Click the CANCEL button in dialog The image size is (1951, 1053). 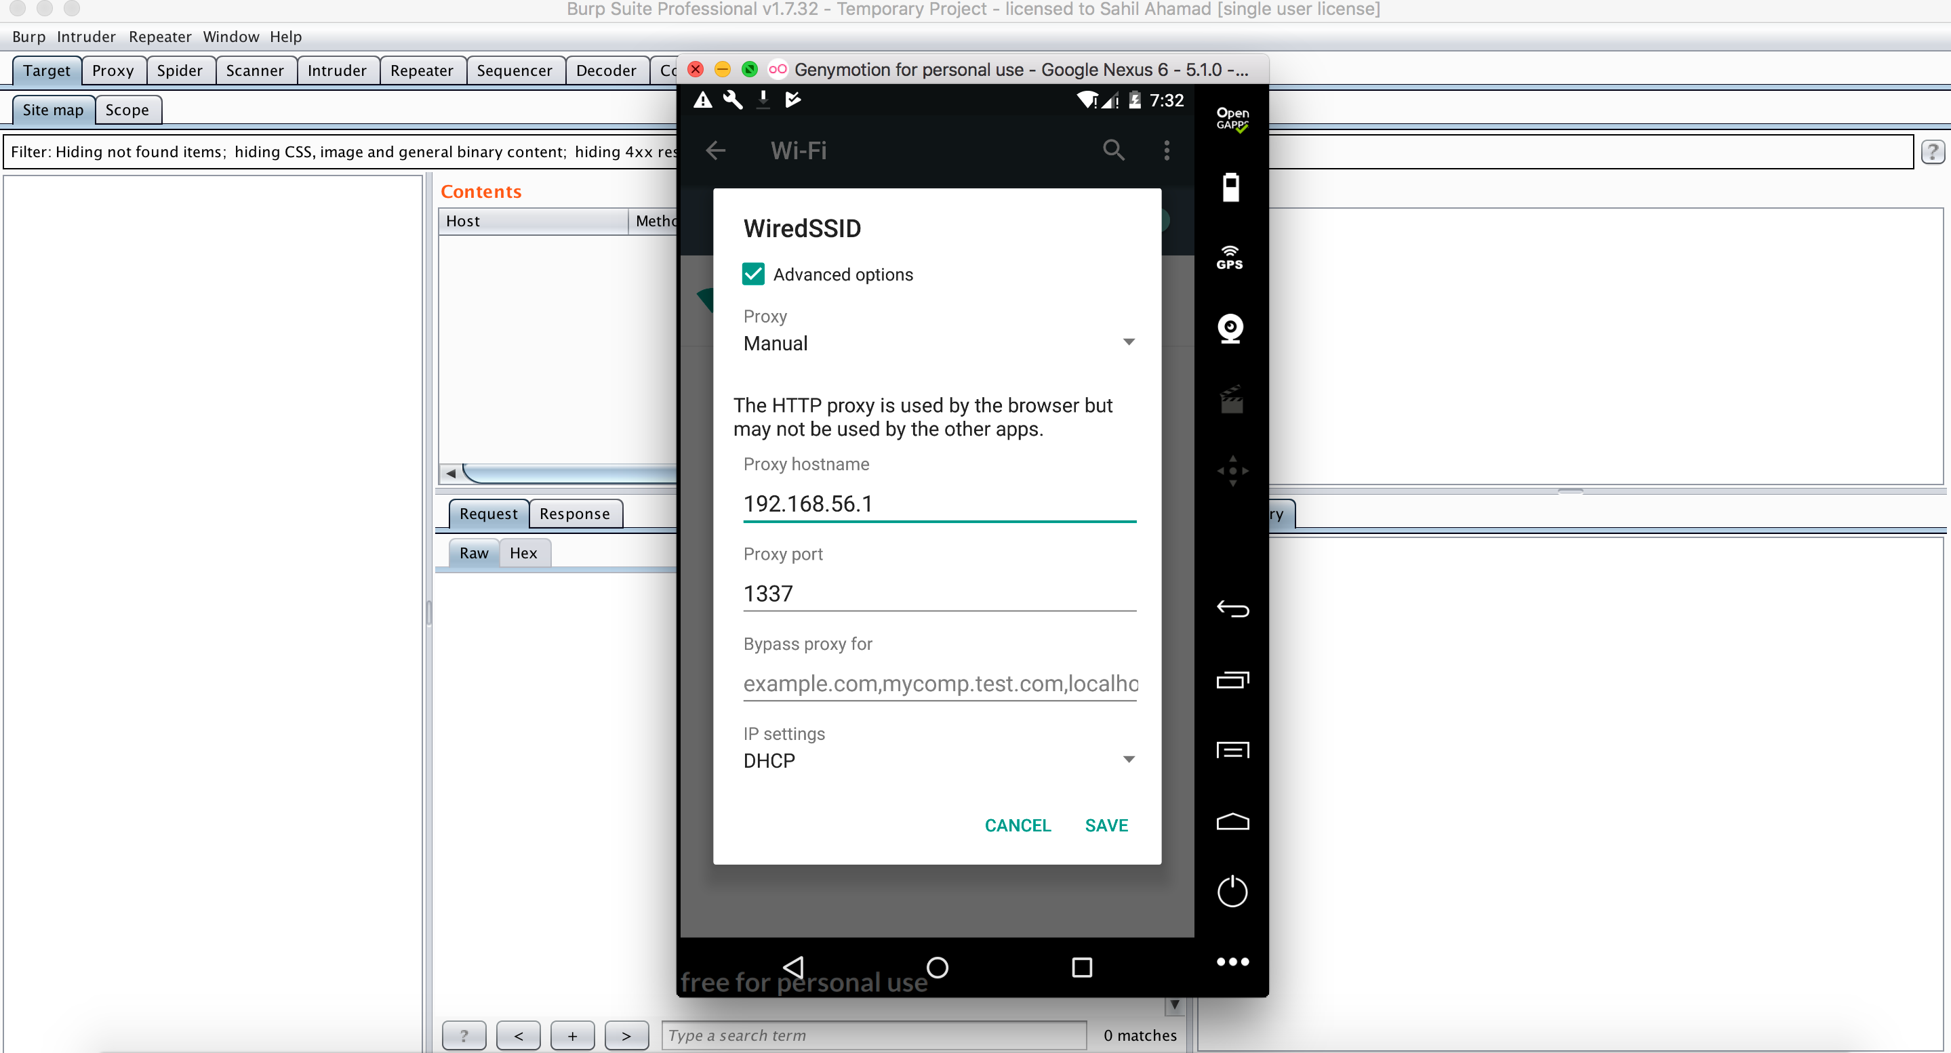point(1017,825)
